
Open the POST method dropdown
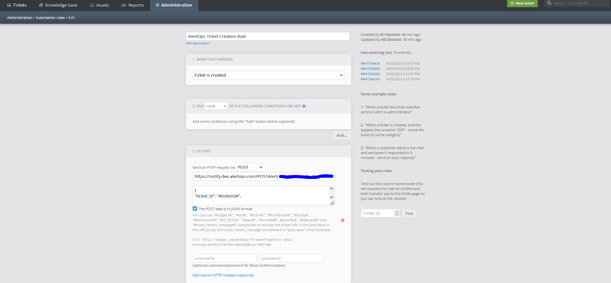tap(250, 167)
